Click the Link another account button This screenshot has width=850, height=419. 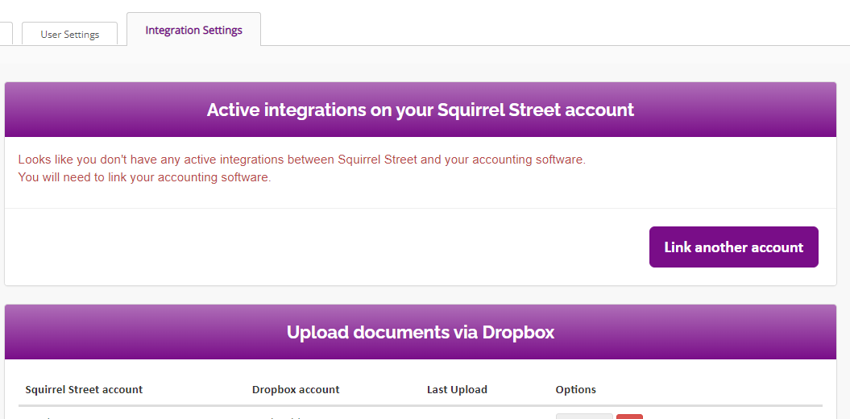(x=733, y=247)
